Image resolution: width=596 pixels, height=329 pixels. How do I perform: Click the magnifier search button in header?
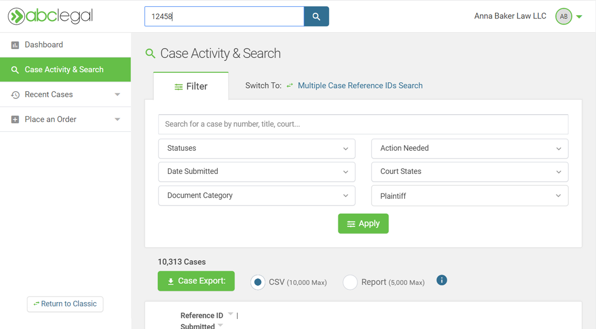click(x=316, y=16)
